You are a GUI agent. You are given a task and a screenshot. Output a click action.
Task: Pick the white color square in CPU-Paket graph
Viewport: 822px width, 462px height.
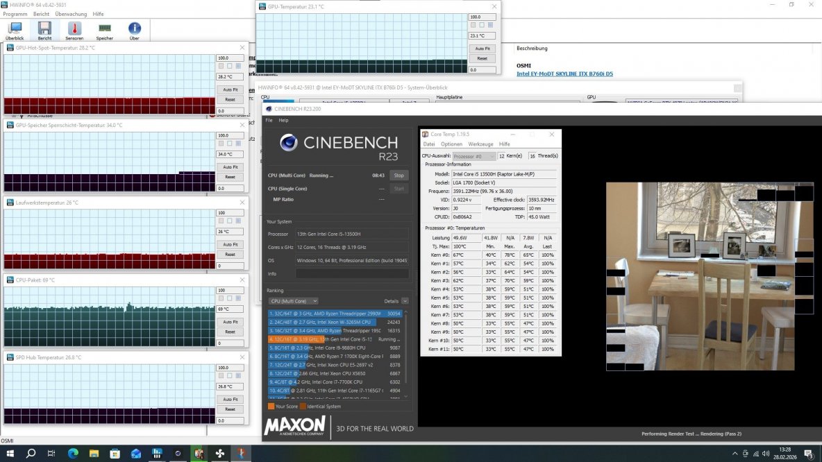point(229,298)
